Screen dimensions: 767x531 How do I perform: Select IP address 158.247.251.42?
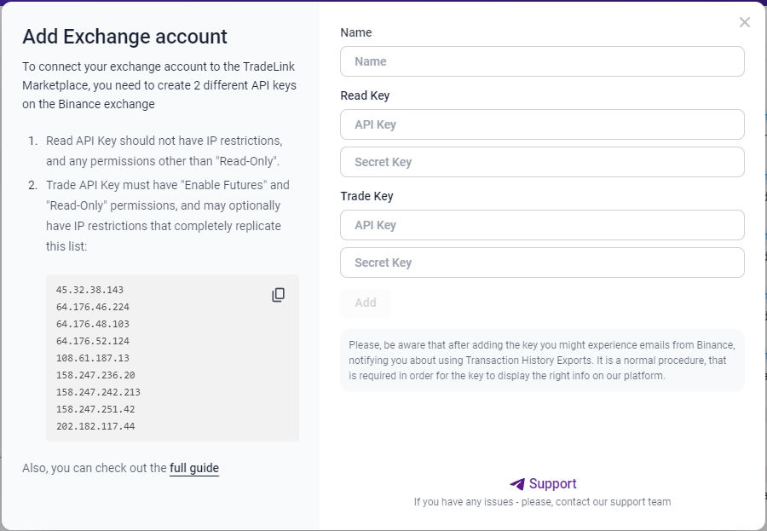95,410
